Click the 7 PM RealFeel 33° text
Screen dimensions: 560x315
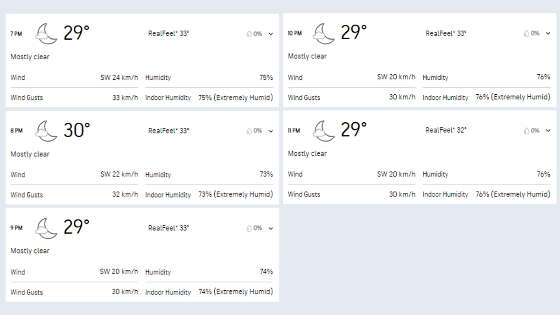pos(168,34)
